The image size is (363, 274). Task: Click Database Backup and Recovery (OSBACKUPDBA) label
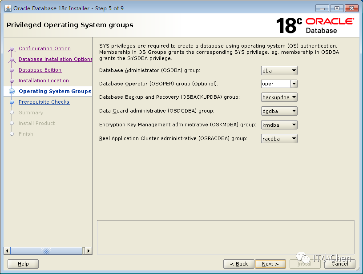pyautogui.click(x=169, y=97)
